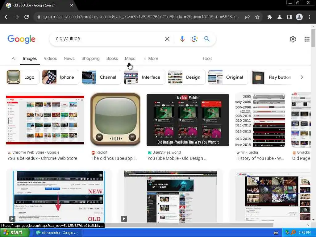Image resolution: width=316 pixels, height=237 pixels.
Task: Bookmark this page with star icon
Action: [257, 17]
